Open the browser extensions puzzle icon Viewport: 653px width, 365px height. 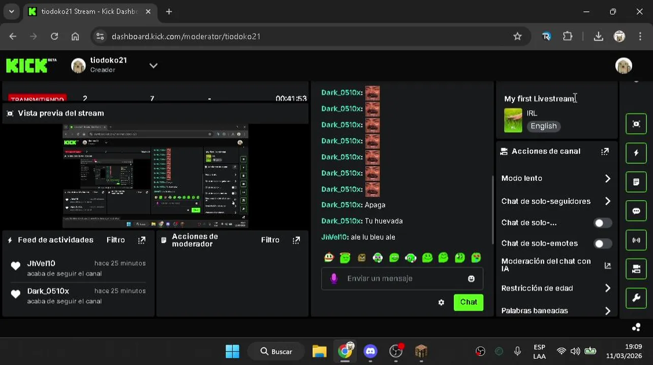pos(568,36)
